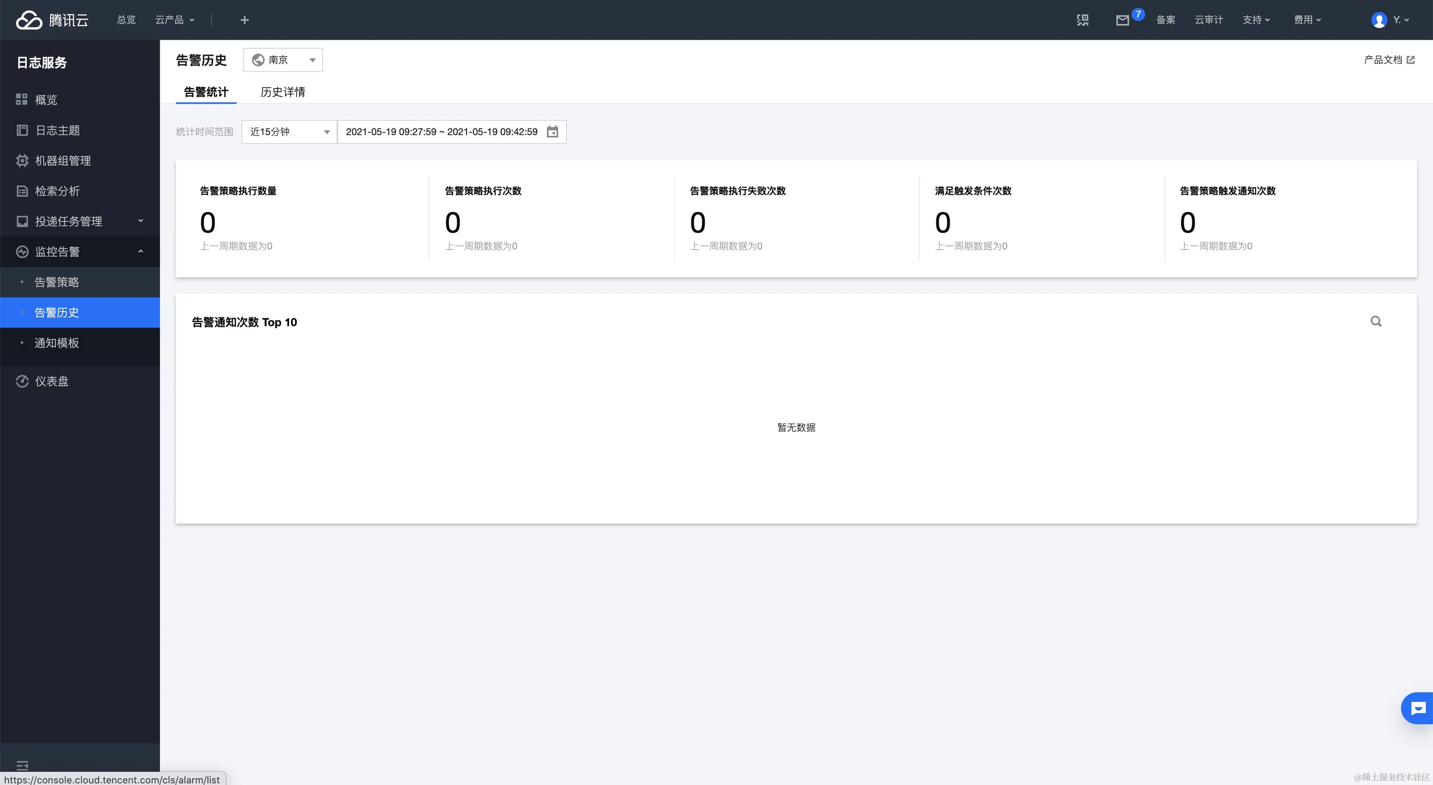Click the search icon in Top 10 panel
This screenshot has width=1433, height=785.
(x=1376, y=321)
